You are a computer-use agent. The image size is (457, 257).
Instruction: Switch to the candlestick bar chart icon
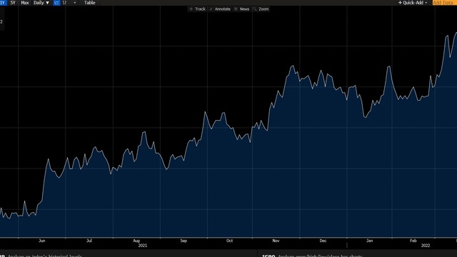pyautogui.click(x=65, y=3)
